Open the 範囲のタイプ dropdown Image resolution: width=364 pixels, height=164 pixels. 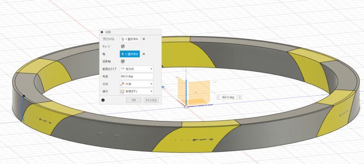click(x=136, y=69)
